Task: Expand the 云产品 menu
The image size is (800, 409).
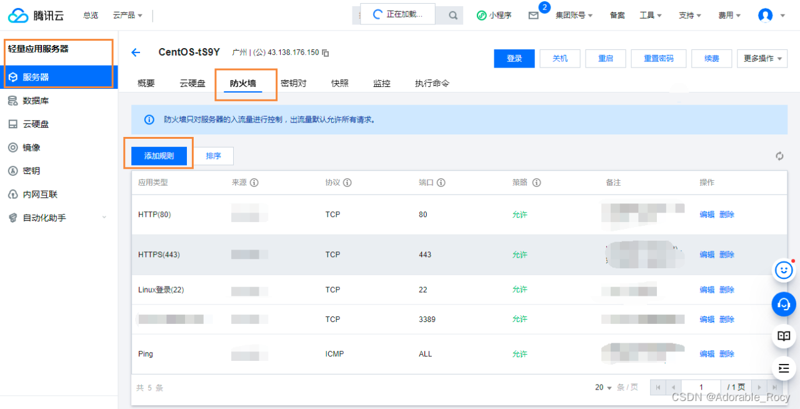Action: 127,16
